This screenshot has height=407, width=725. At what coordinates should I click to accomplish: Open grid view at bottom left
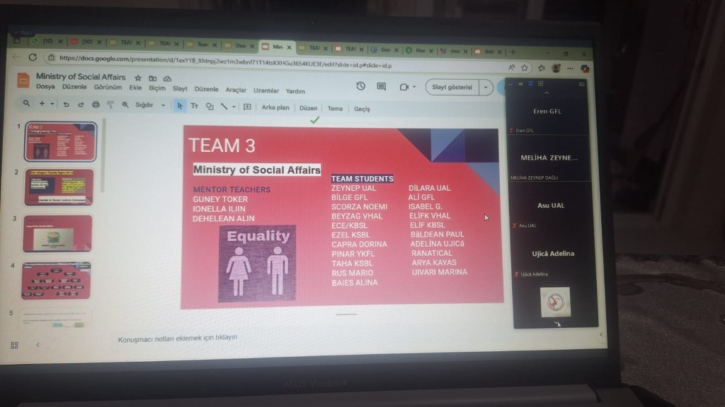click(14, 345)
